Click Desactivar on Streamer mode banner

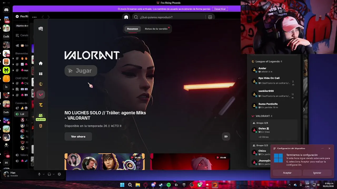(220, 9)
